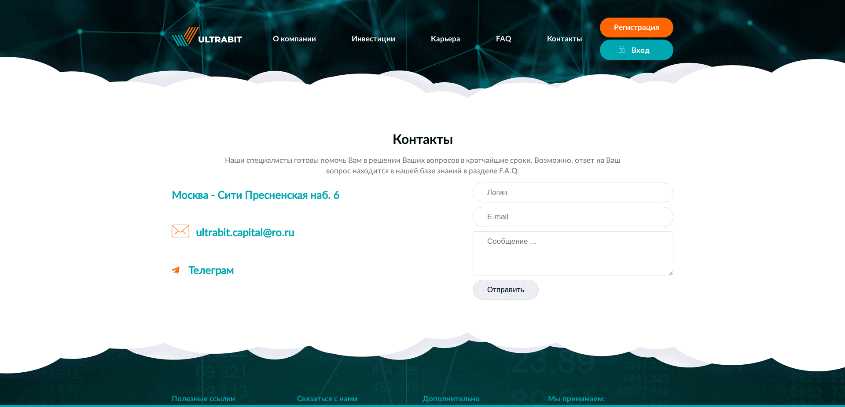Viewport: 845px width, 407px height.
Task: Select the Контакты nav item
Action: (x=564, y=39)
